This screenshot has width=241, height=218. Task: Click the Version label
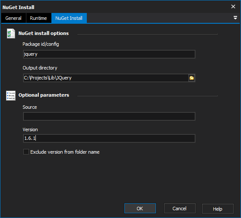(30, 130)
